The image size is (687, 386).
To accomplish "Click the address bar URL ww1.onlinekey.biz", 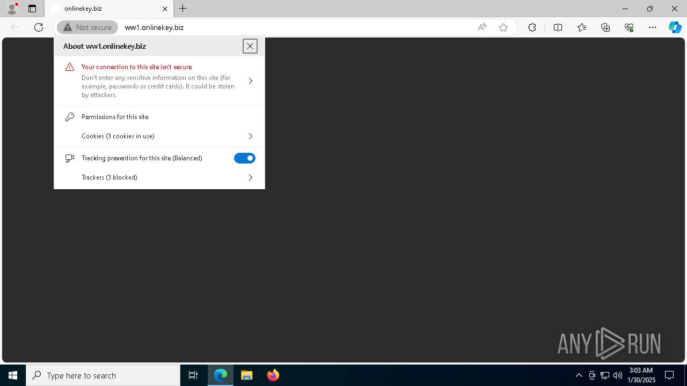I will point(154,27).
